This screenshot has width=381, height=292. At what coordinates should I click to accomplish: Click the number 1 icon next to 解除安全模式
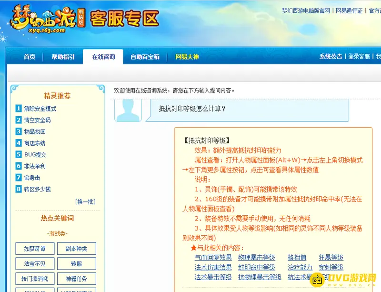click(x=19, y=108)
